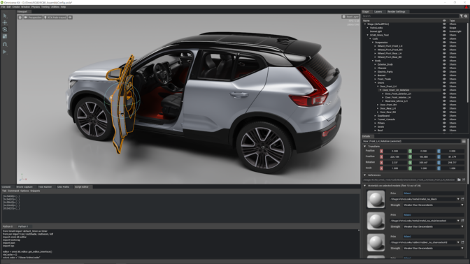Open the Physics menu
The height and width of the screenshot is (264, 470).
click(x=36, y=7)
